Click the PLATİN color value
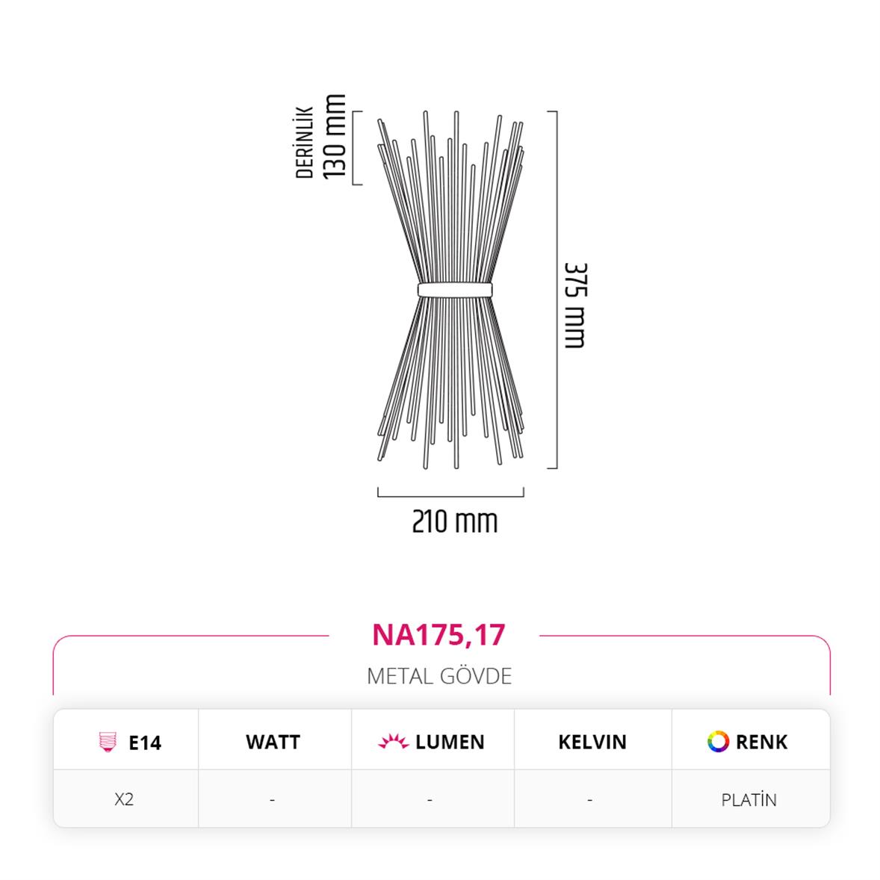Screen dimensions: 880x880 coord(749,799)
